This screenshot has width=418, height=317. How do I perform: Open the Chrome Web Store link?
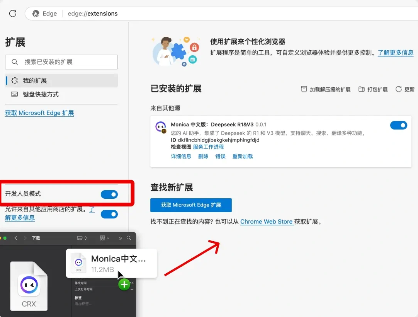[x=267, y=222]
